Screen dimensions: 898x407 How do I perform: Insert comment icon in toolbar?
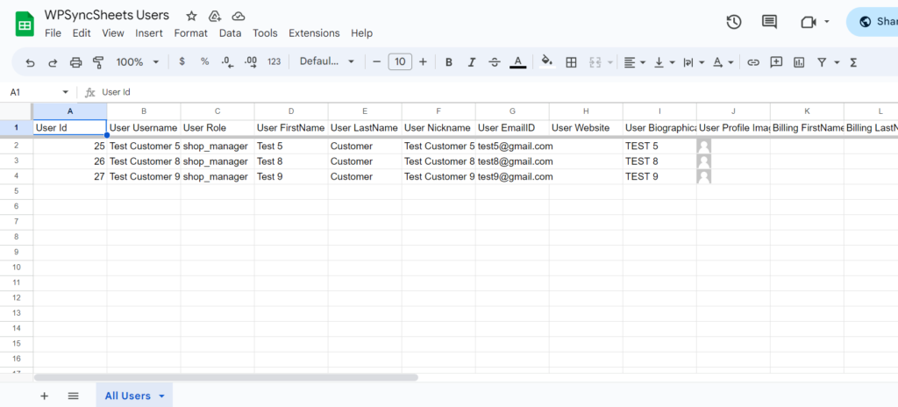click(x=776, y=62)
